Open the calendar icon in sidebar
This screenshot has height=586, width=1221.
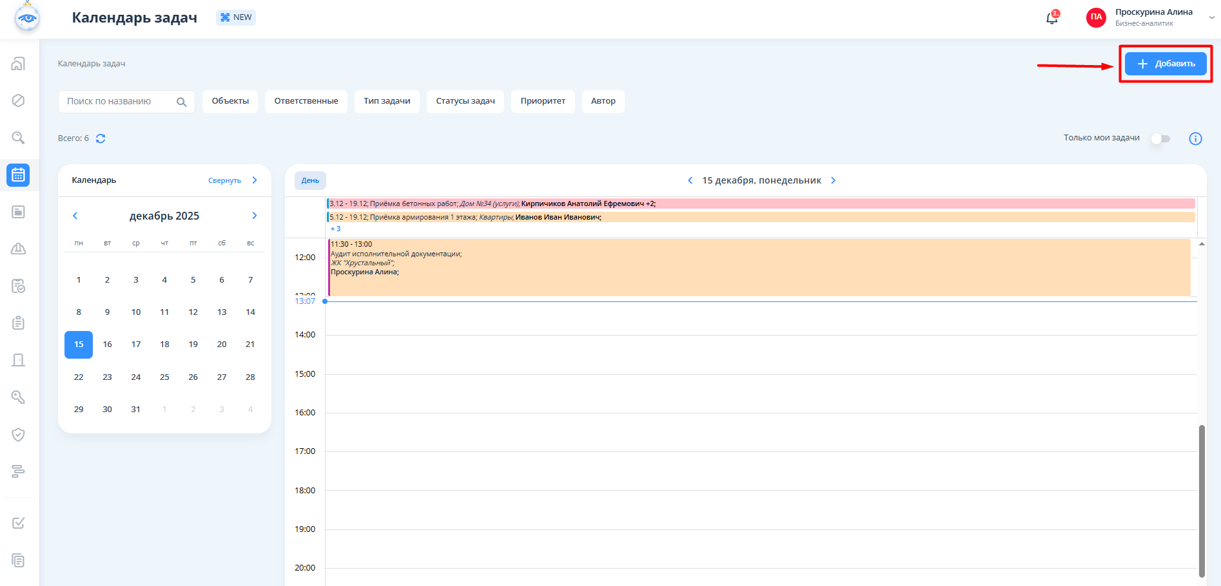coord(18,175)
